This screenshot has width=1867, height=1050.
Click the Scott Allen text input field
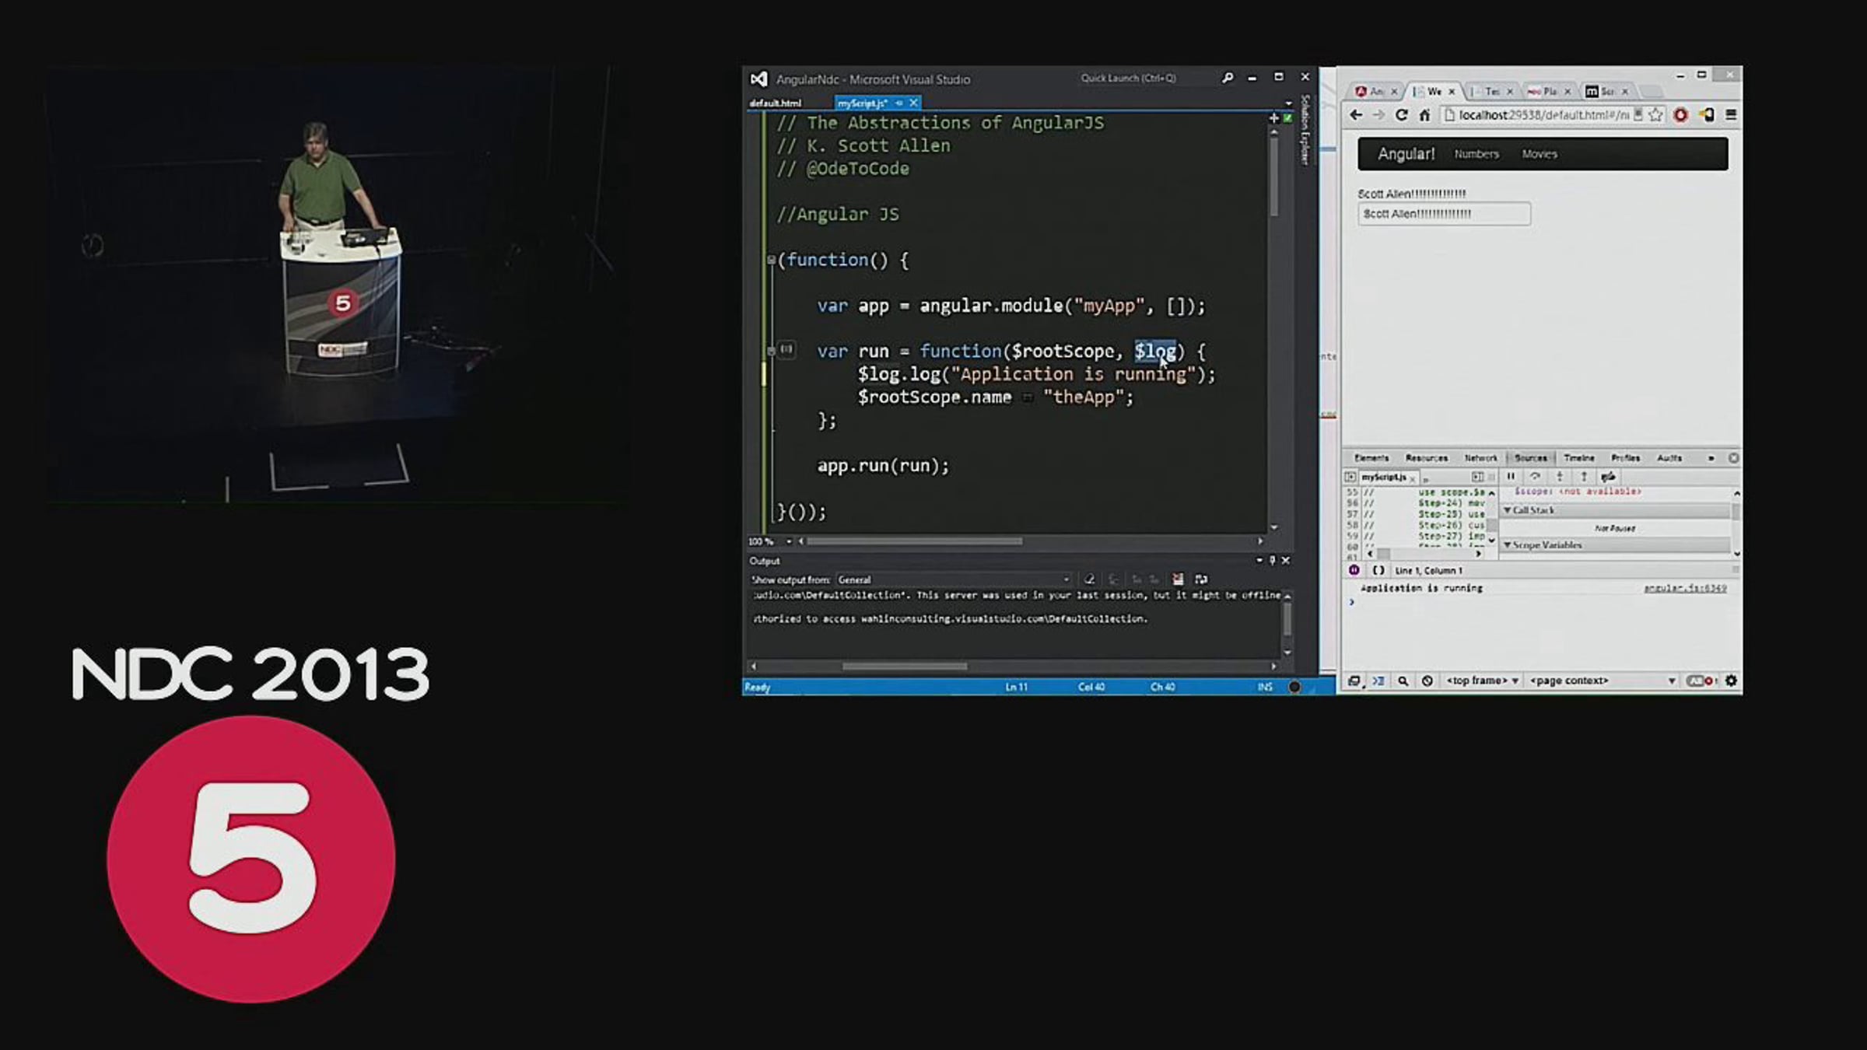pyautogui.click(x=1444, y=214)
